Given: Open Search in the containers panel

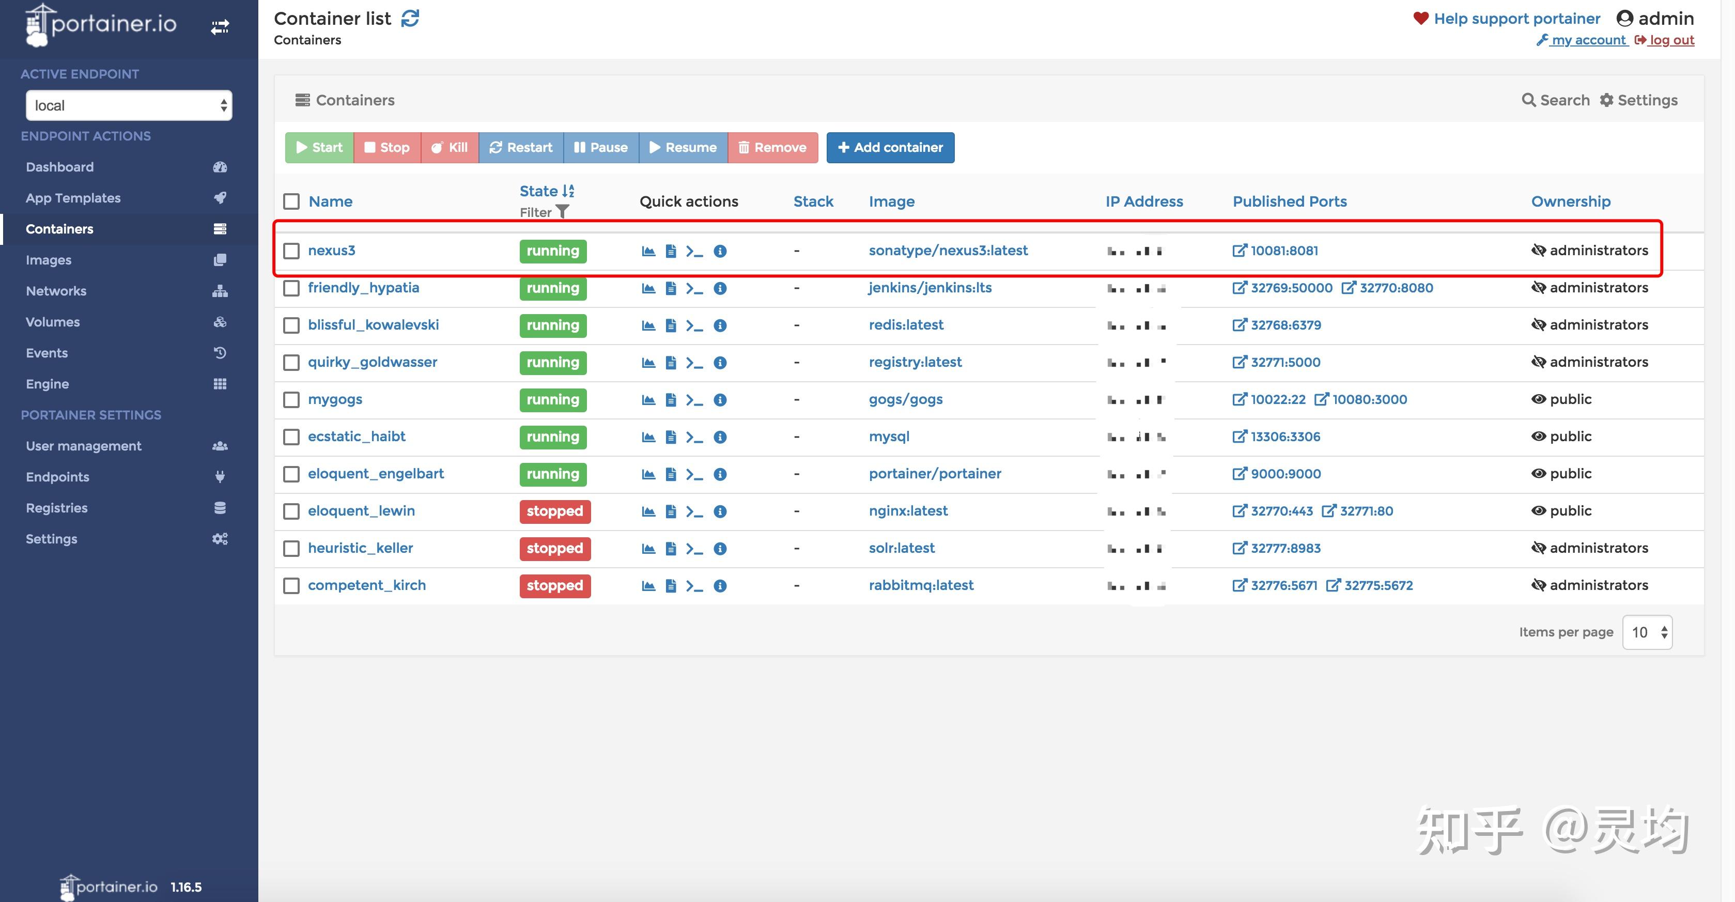Looking at the screenshot, I should tap(1556, 100).
